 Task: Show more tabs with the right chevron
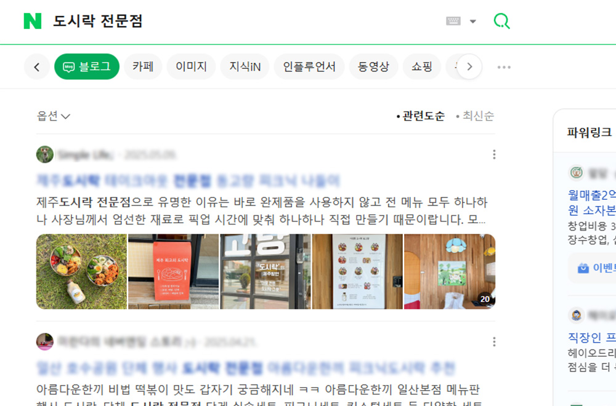coord(469,66)
